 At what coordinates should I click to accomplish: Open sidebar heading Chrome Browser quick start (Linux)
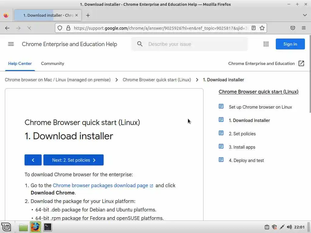[x=258, y=92]
